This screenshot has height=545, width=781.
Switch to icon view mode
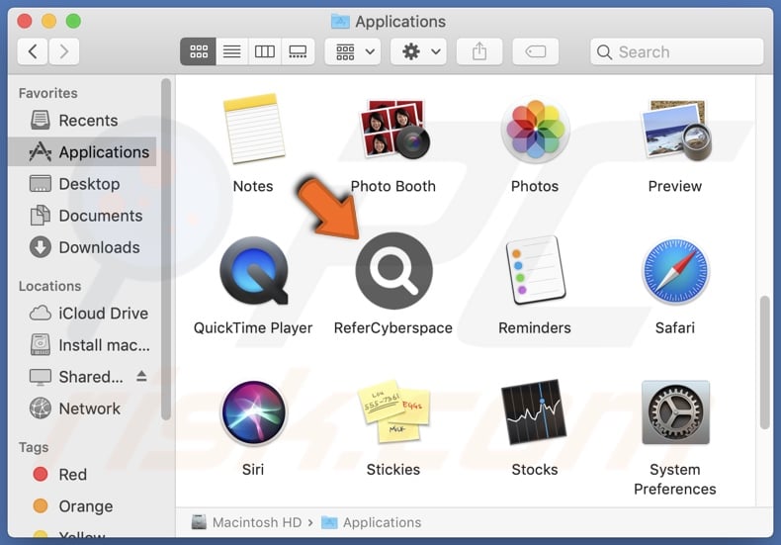tap(198, 51)
